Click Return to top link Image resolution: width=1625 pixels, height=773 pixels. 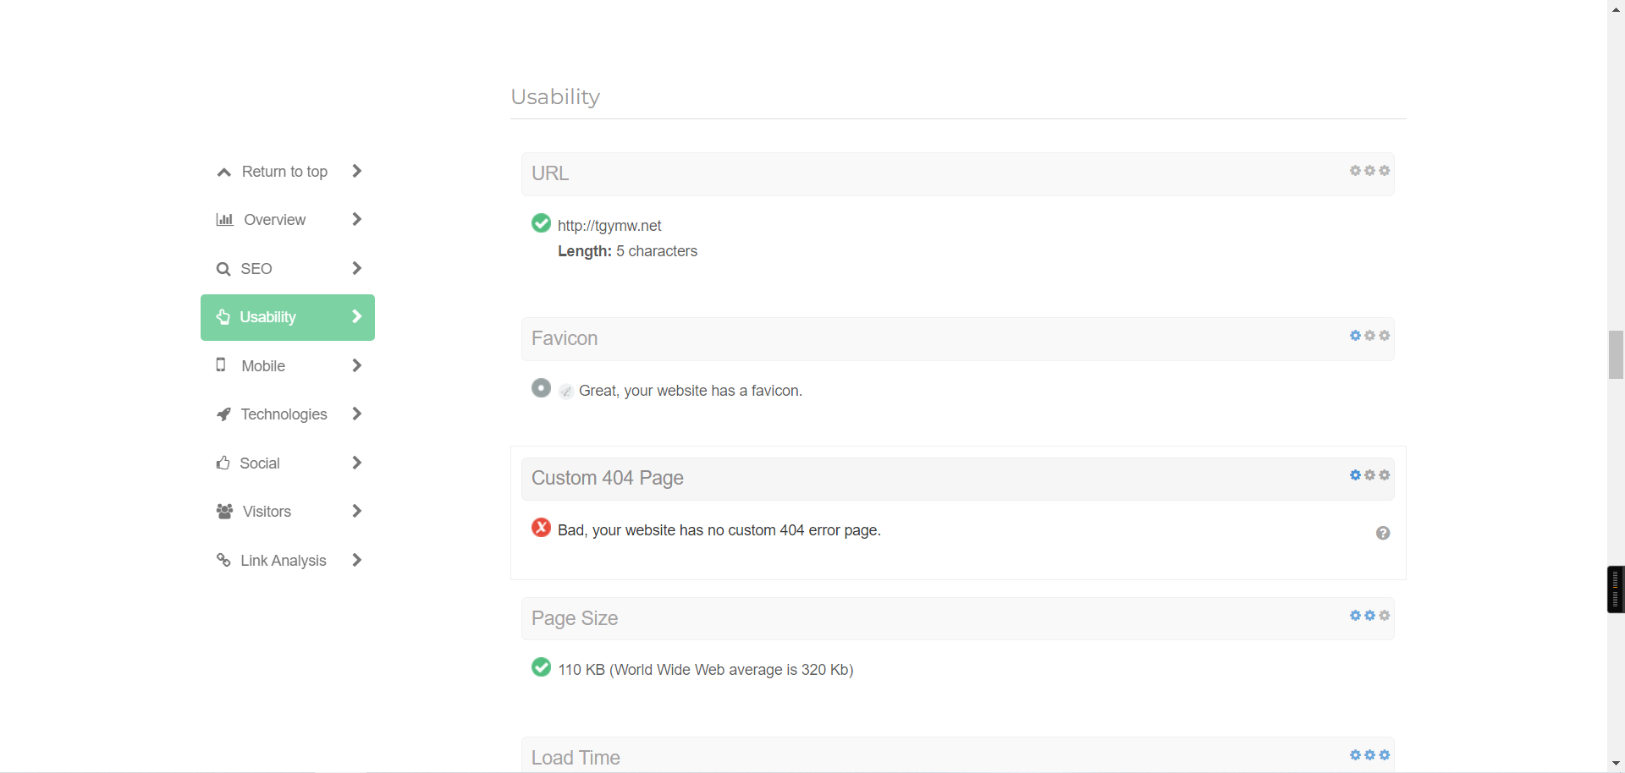click(x=284, y=172)
